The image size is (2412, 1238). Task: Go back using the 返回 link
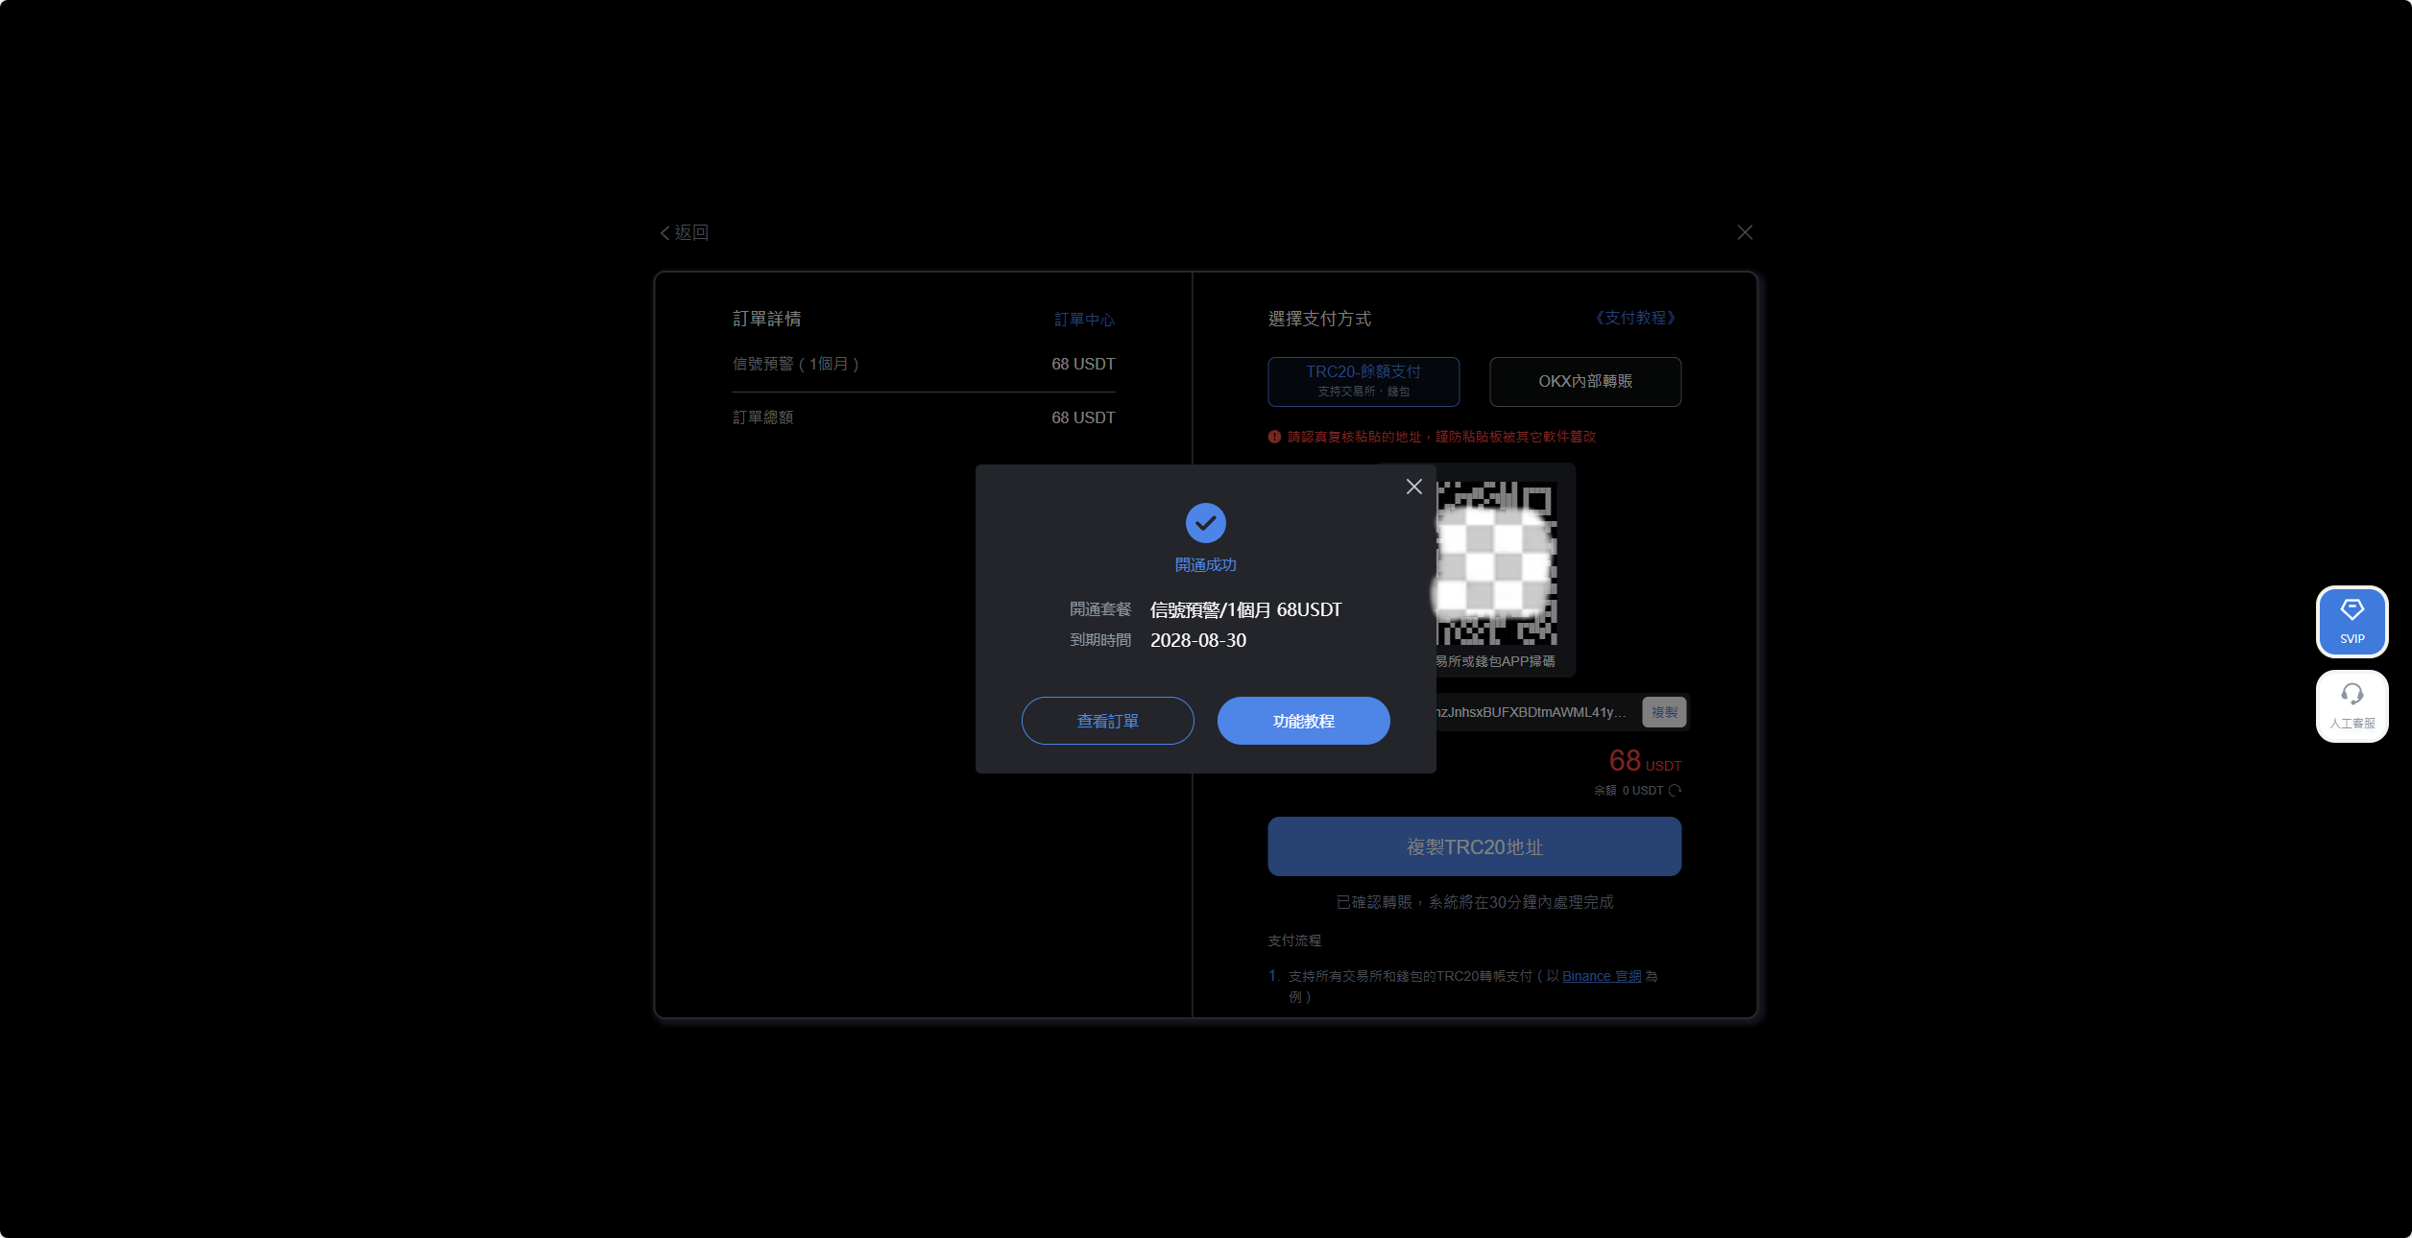[x=684, y=232]
